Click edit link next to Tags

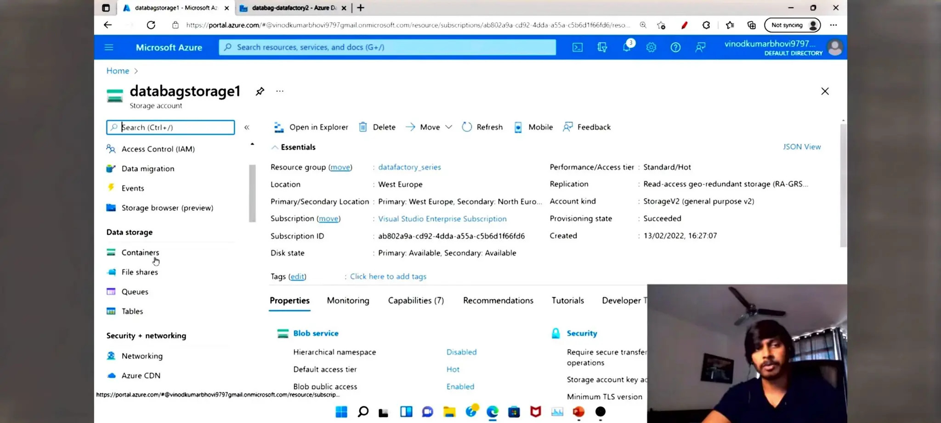point(297,277)
